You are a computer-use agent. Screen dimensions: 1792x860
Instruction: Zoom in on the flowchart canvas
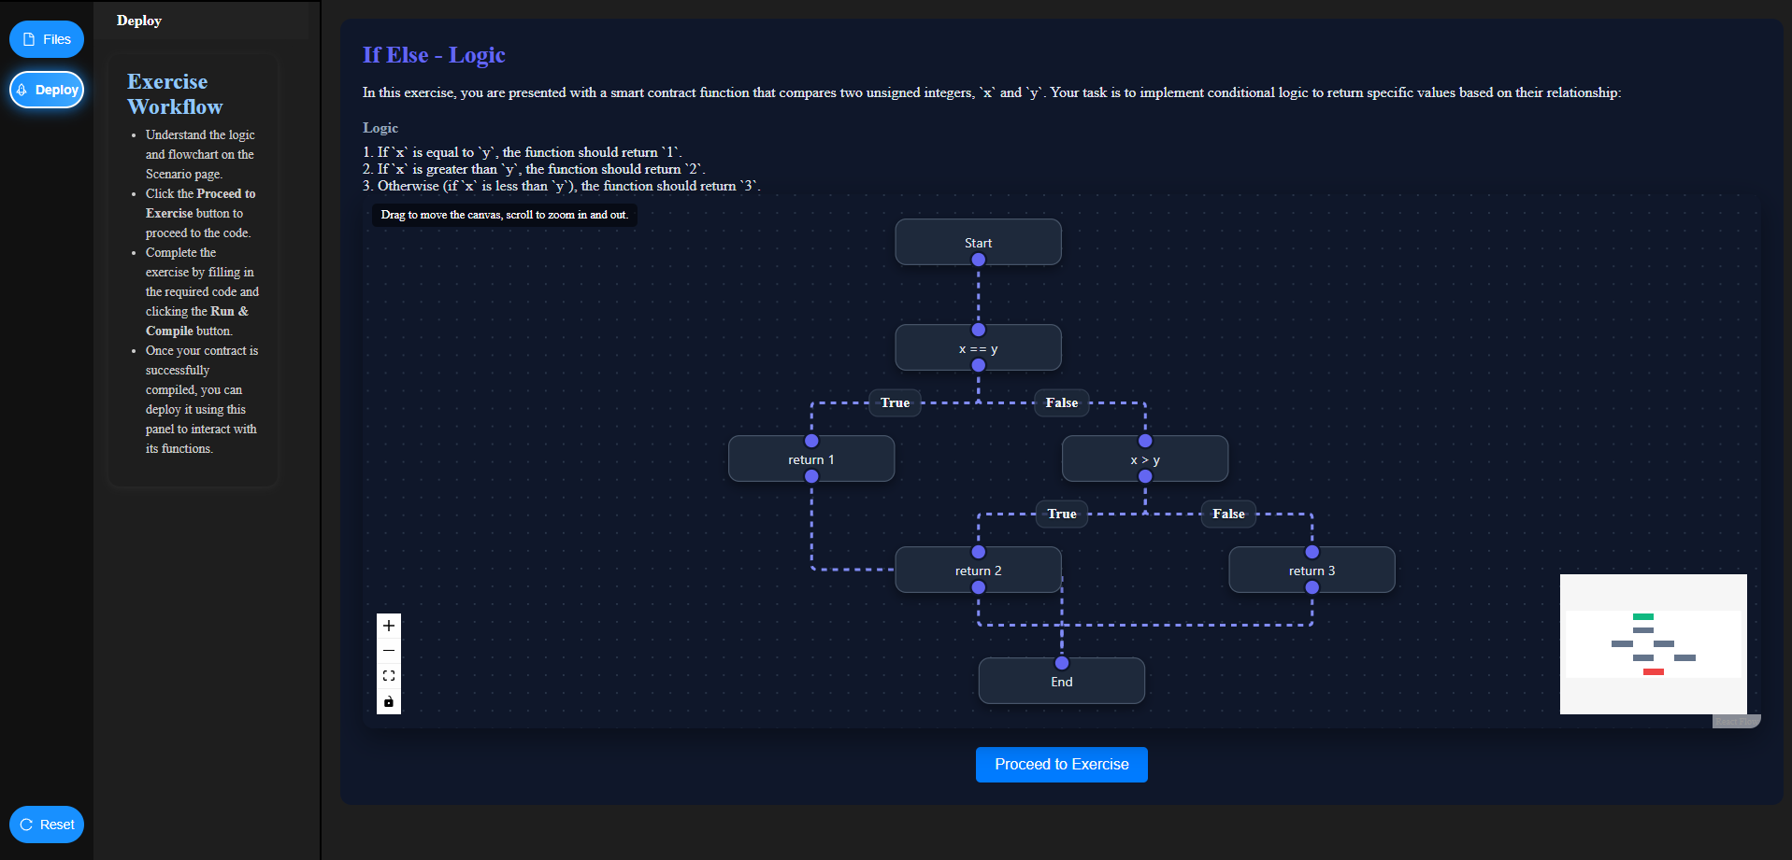coord(389,626)
